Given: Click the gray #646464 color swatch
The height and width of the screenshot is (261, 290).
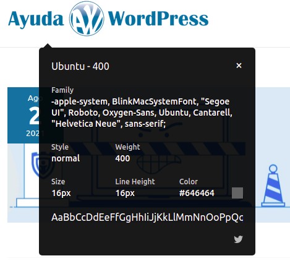Looking at the screenshot, I should (x=237, y=193).
